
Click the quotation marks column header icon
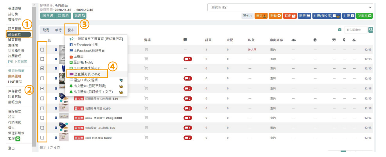334,40
